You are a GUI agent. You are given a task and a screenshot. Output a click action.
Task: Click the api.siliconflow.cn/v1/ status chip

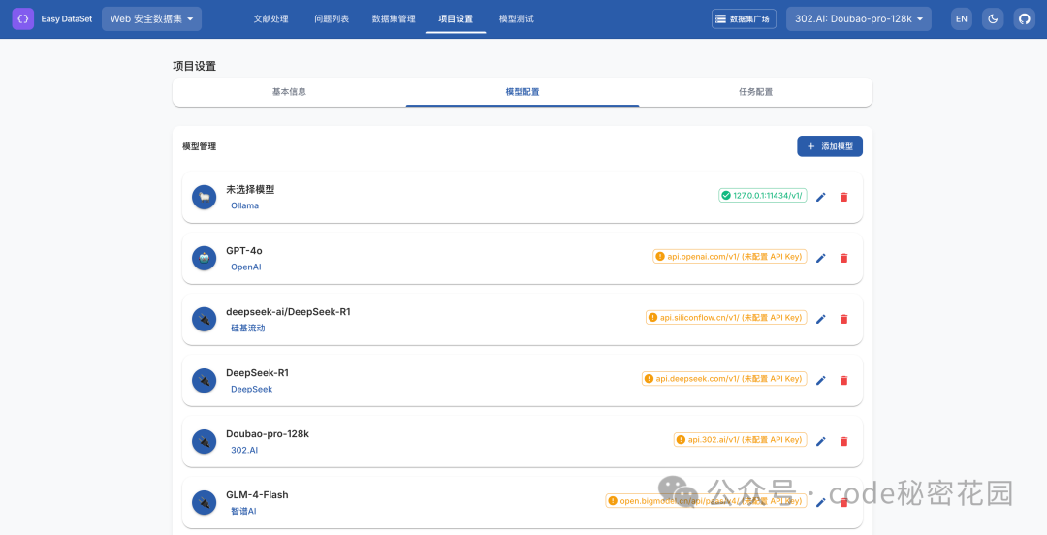coord(726,317)
